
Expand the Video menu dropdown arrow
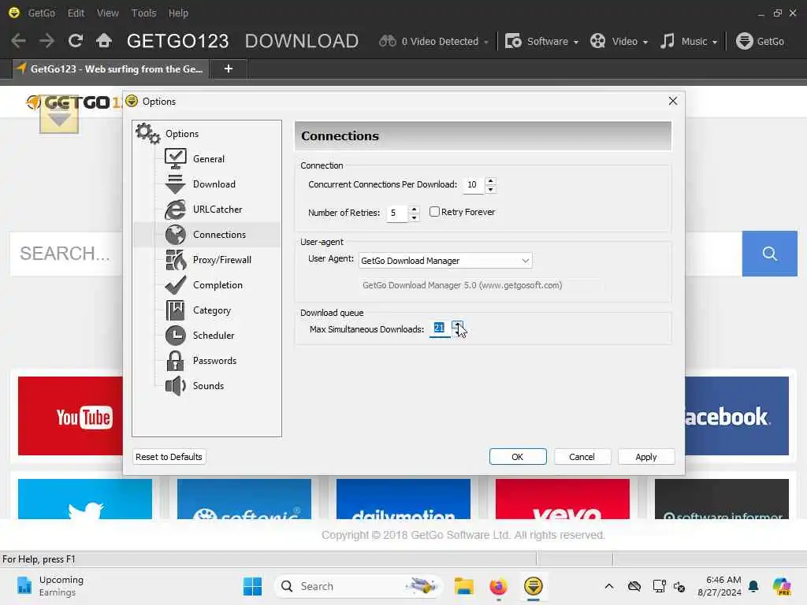click(x=645, y=43)
